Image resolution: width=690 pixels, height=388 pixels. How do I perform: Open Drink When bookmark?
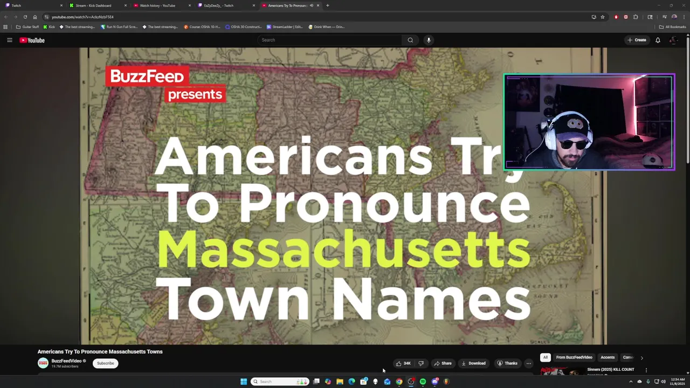327,26
